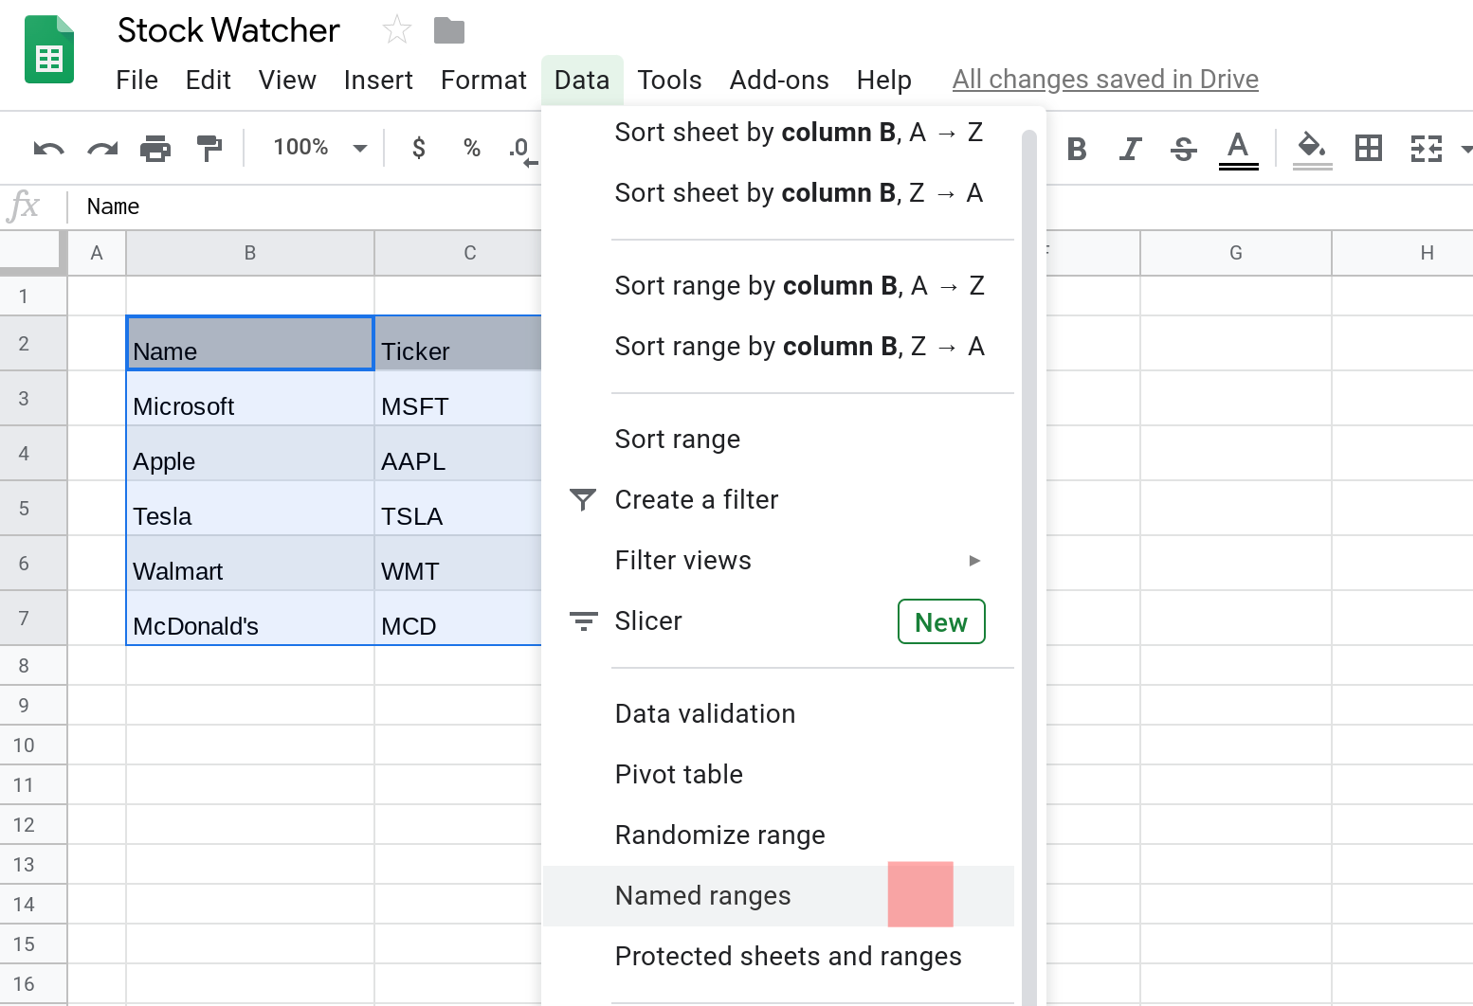Open the Format menu

tap(483, 81)
